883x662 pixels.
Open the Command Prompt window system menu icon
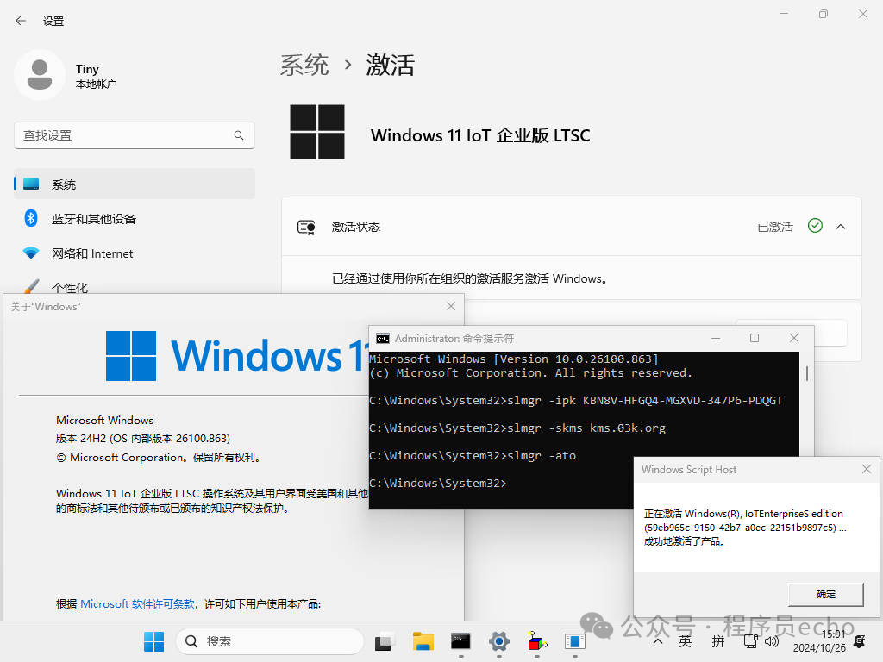[x=382, y=339]
